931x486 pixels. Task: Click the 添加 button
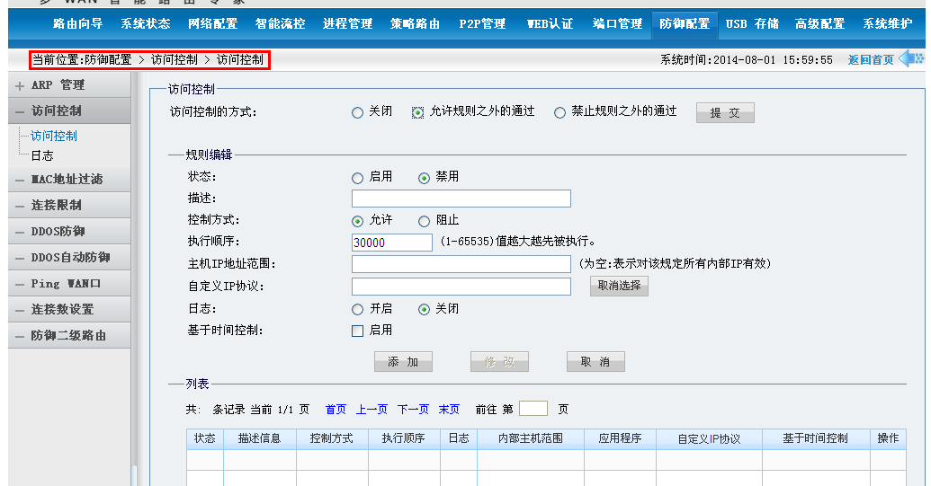[x=403, y=361]
